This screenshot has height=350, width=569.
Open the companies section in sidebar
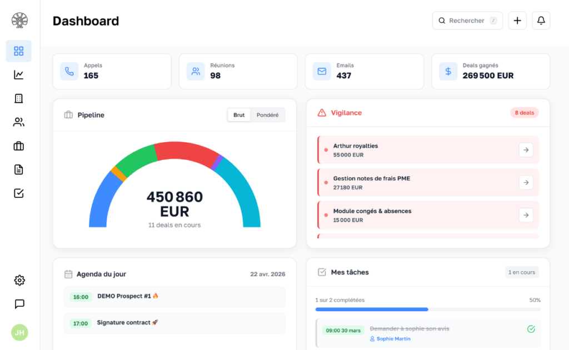(19, 98)
